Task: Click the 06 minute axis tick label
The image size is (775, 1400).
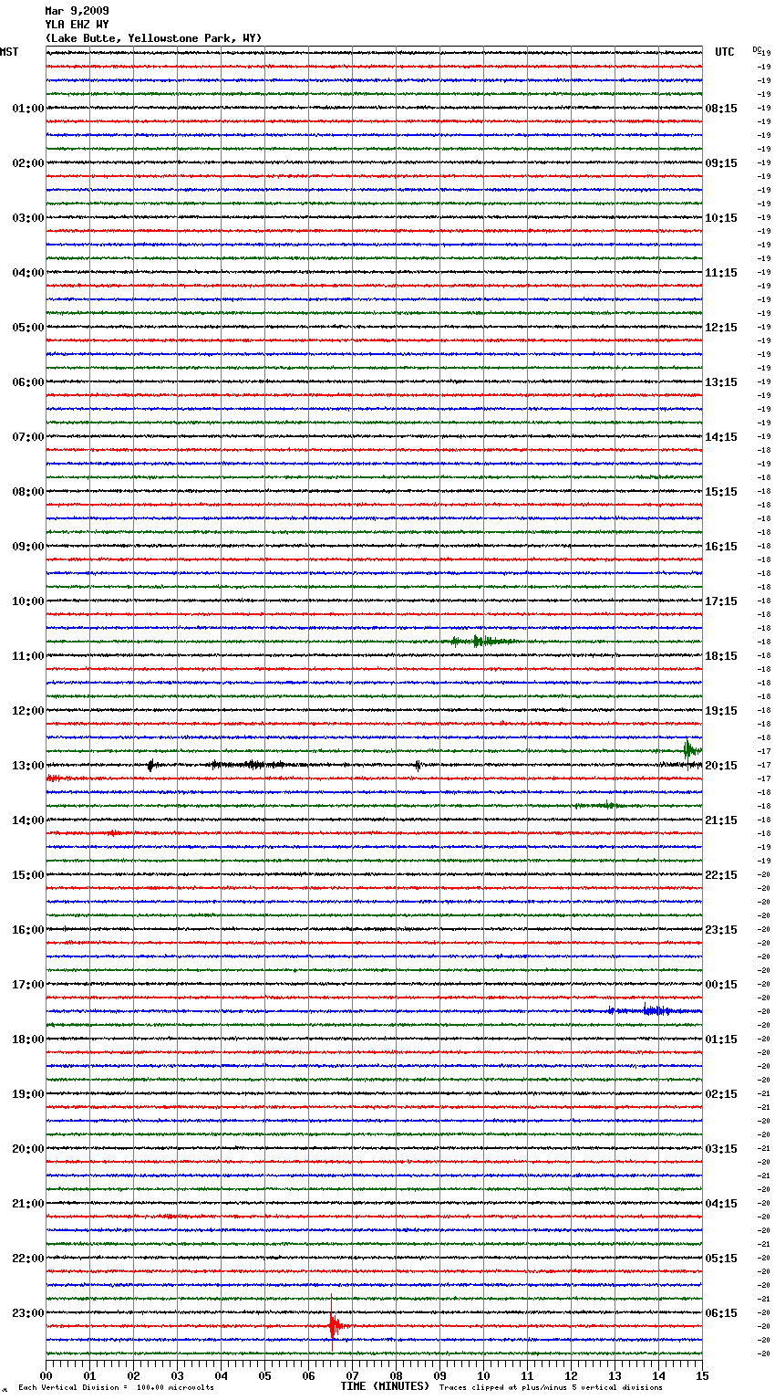Action: coord(308,1375)
